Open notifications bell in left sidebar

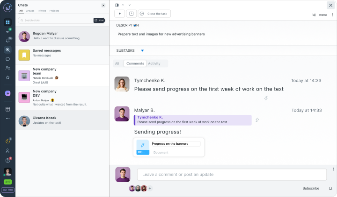point(8,41)
